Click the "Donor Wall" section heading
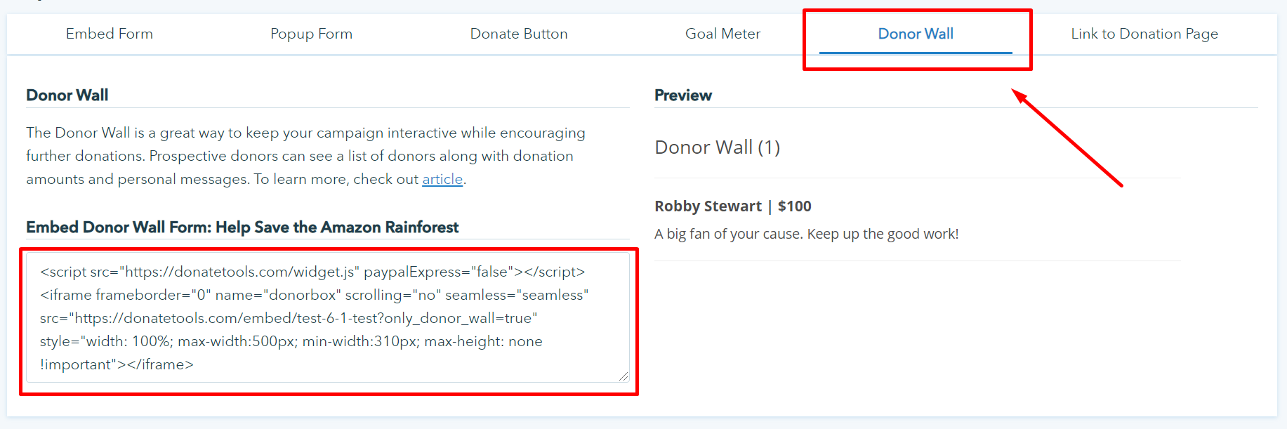Viewport: 1287px width, 429px height. pyautogui.click(x=67, y=95)
